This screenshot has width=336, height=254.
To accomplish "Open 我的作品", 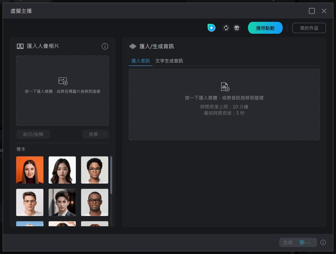I will [x=309, y=28].
